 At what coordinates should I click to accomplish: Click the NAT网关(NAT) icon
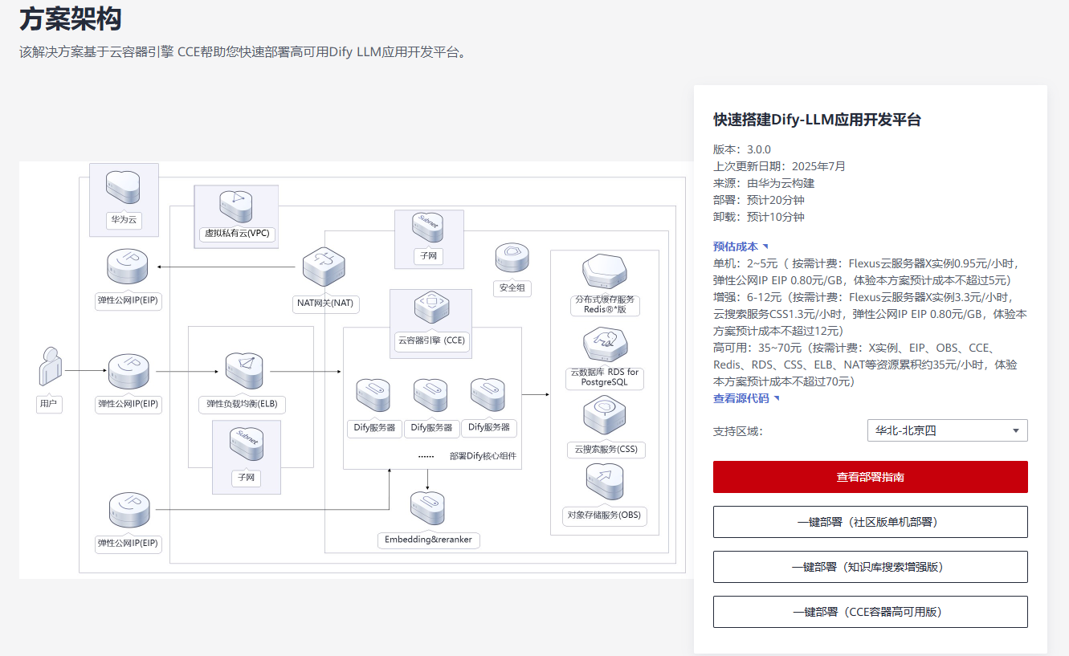324,267
